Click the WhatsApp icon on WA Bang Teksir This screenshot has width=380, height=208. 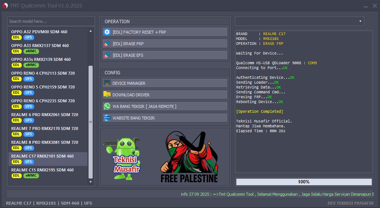(x=107, y=106)
